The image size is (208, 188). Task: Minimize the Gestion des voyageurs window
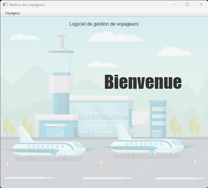[x=174, y=5]
